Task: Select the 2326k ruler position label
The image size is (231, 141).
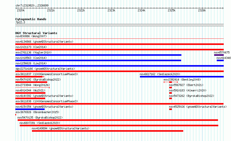Action: click(202, 10)
